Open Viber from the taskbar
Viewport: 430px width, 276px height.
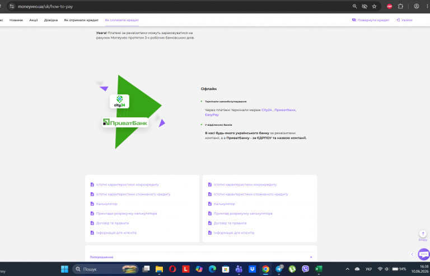tap(305, 269)
